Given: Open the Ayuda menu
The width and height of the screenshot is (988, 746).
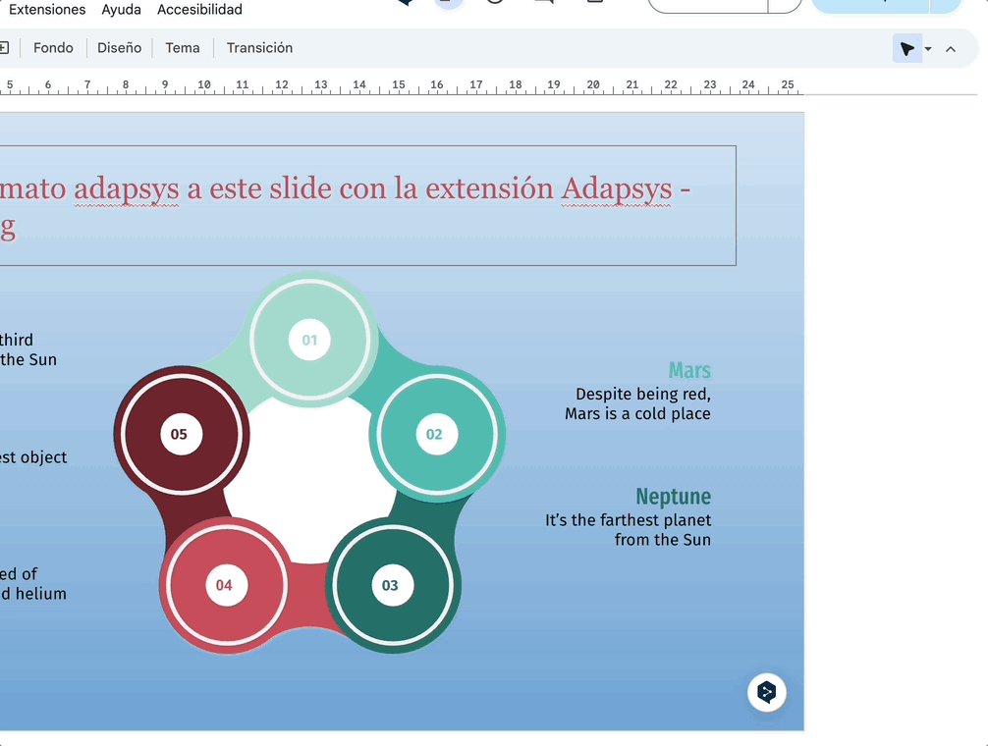Looking at the screenshot, I should click(121, 10).
